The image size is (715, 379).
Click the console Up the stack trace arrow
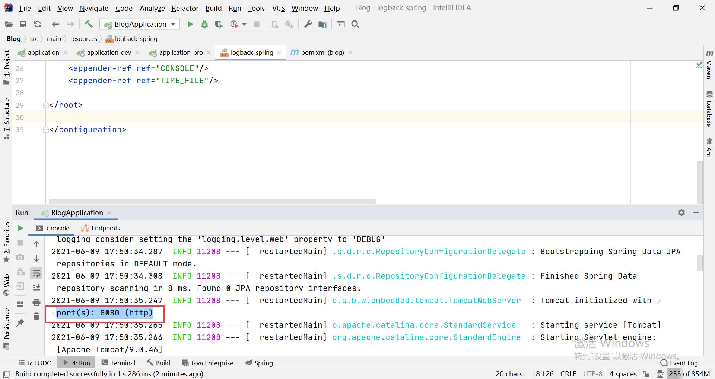(x=36, y=244)
